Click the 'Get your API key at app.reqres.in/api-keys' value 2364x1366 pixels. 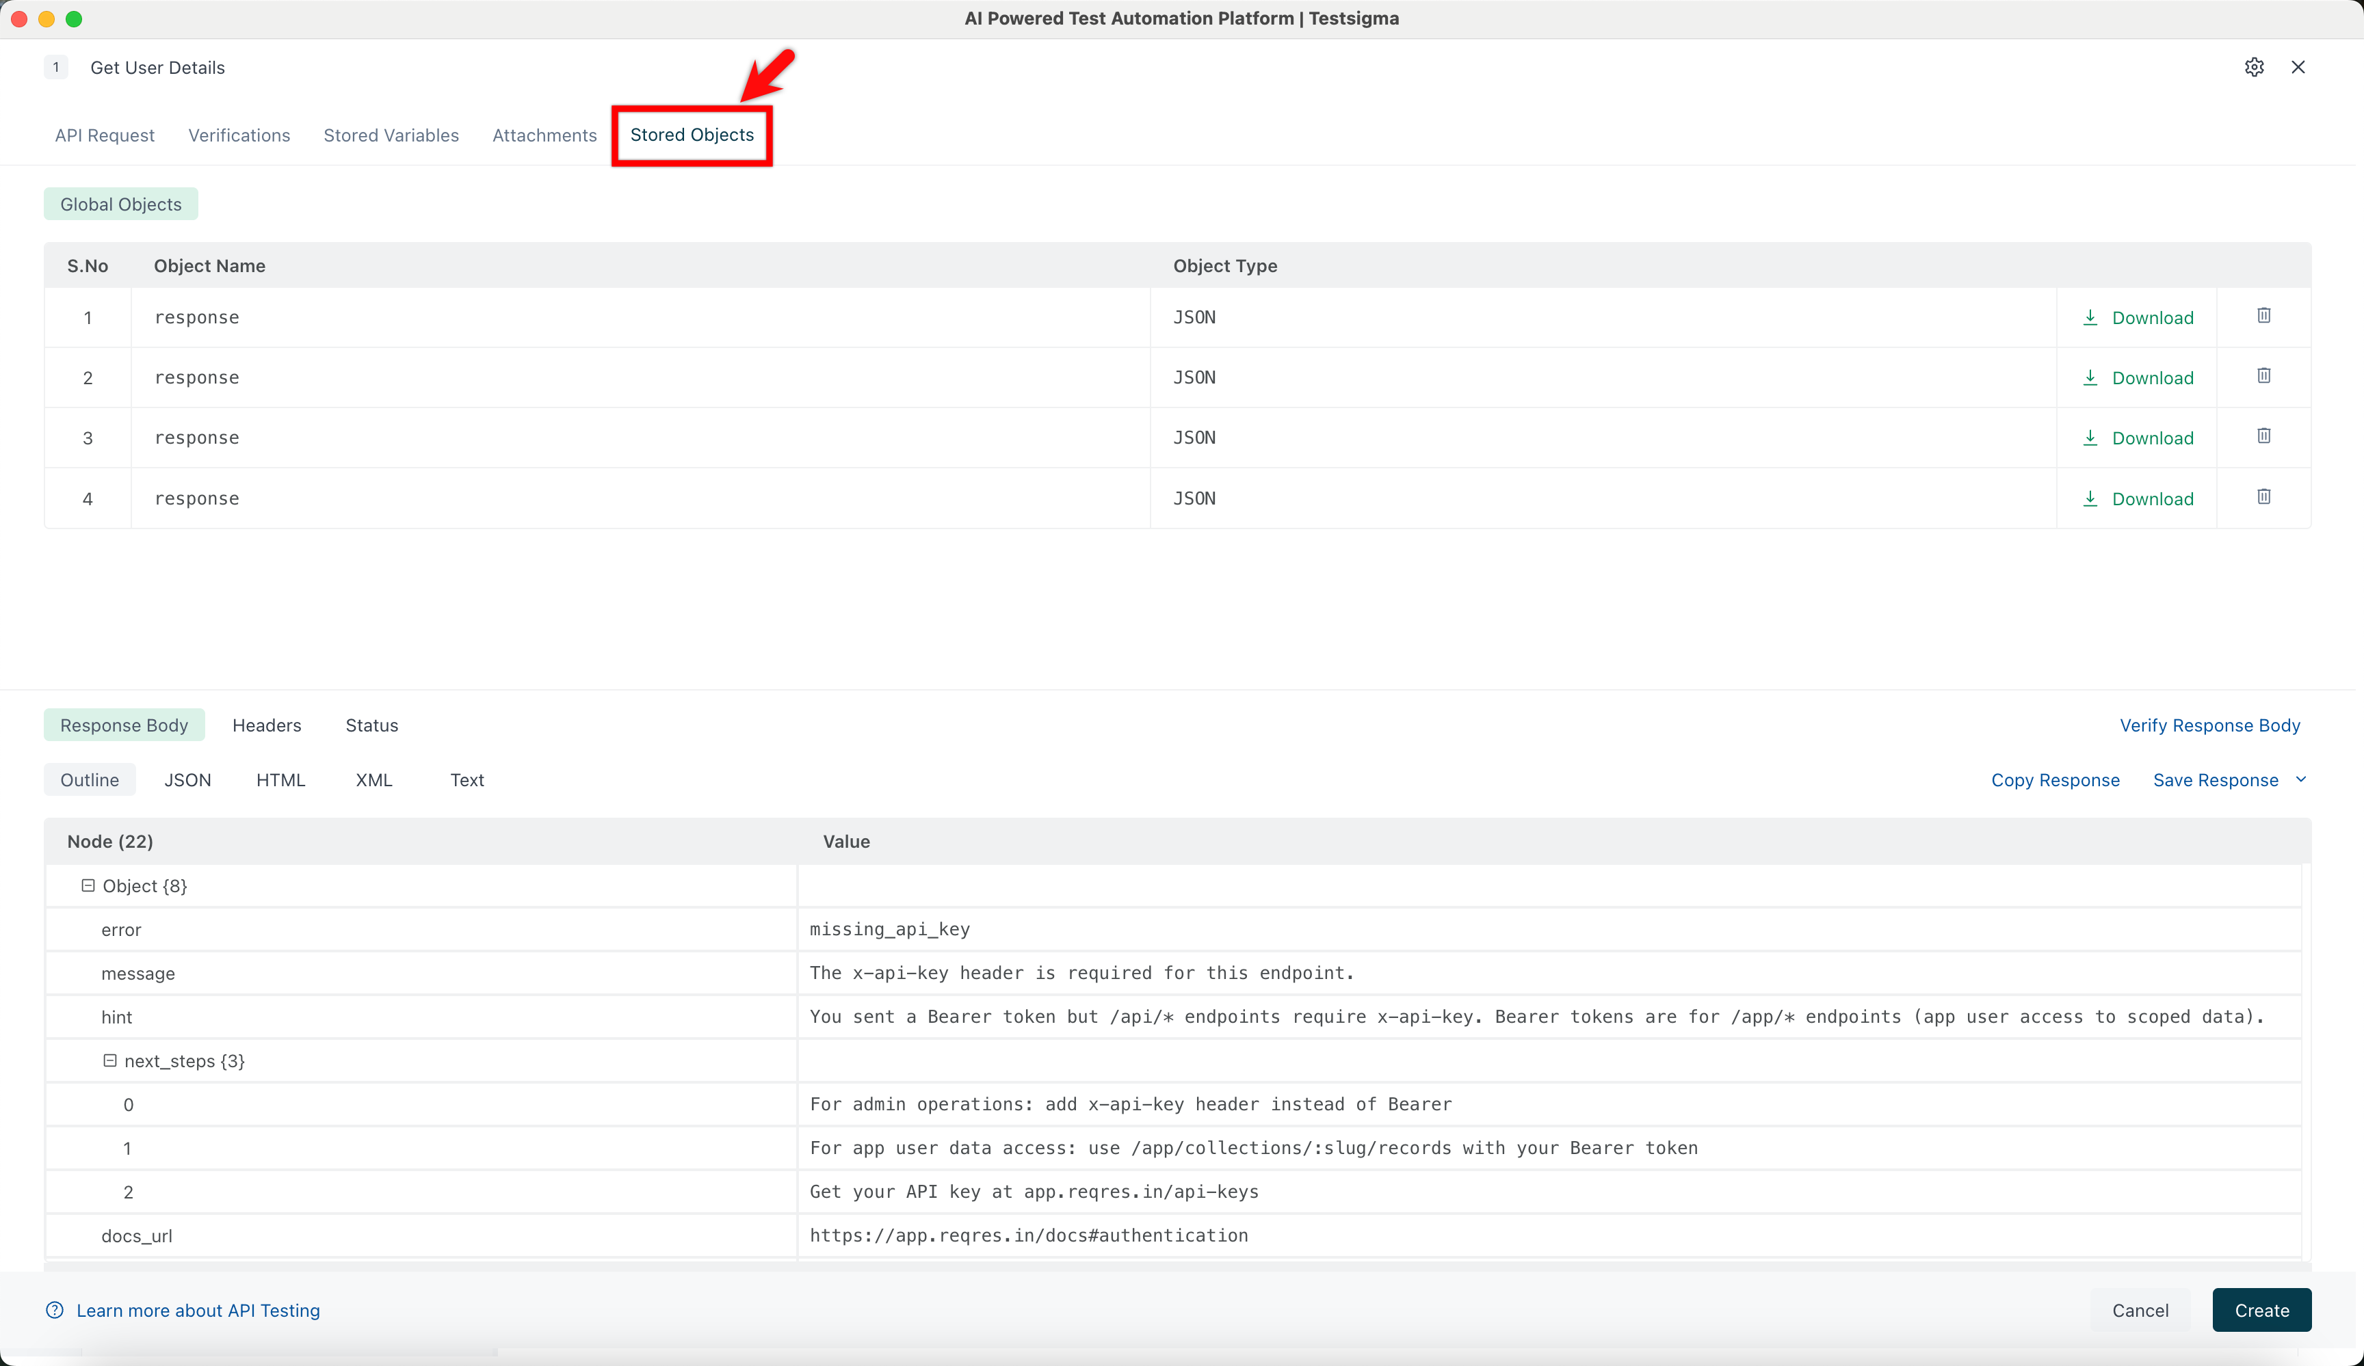point(1034,1192)
